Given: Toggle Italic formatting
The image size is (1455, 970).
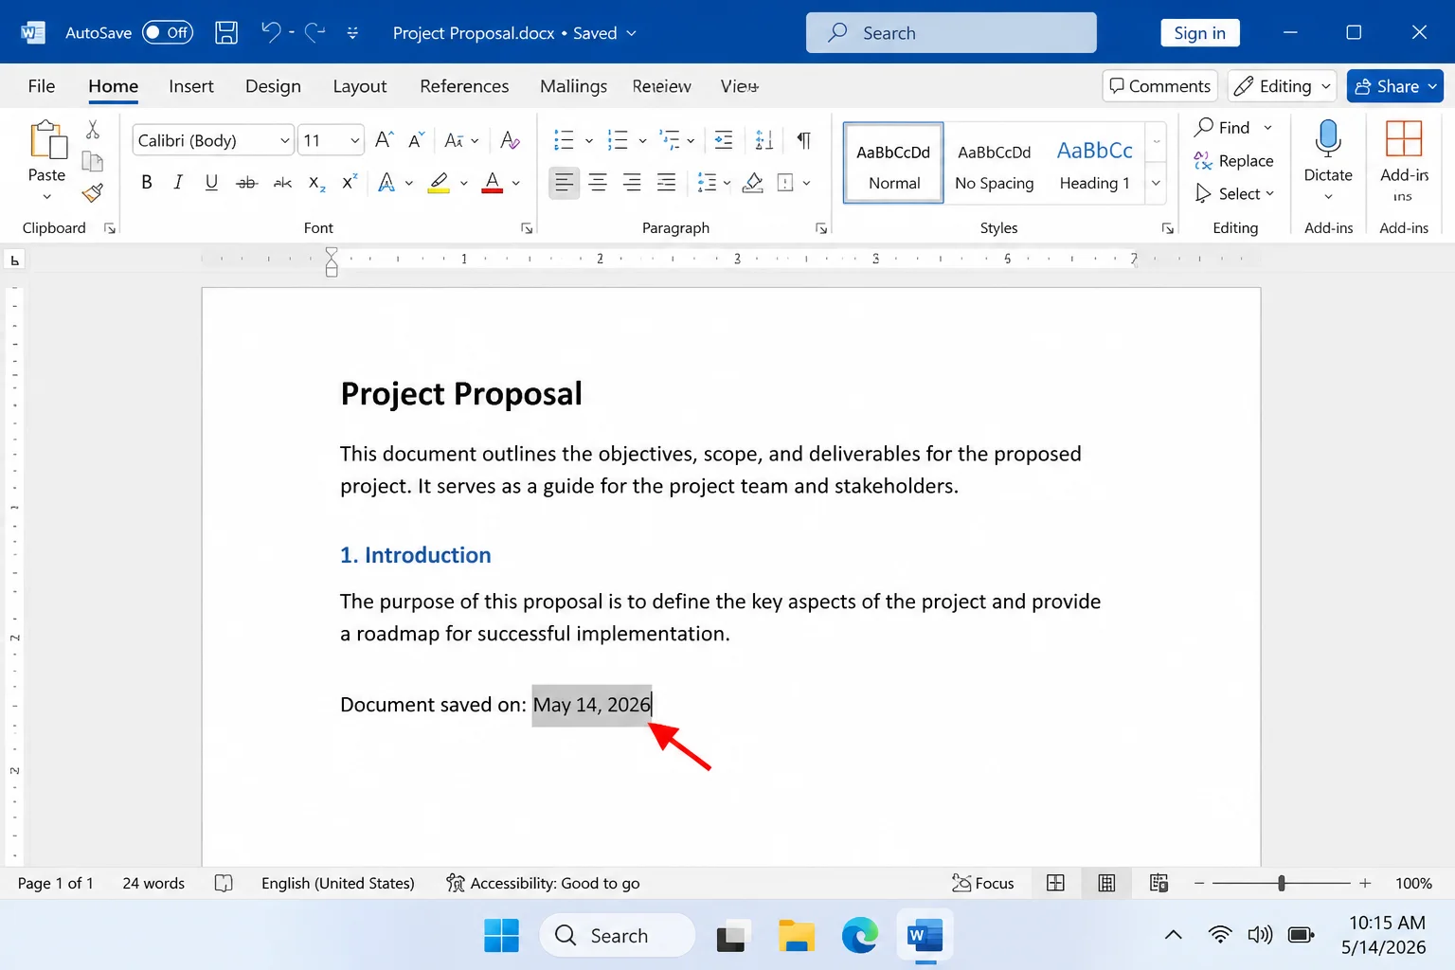Looking at the screenshot, I should click(178, 182).
